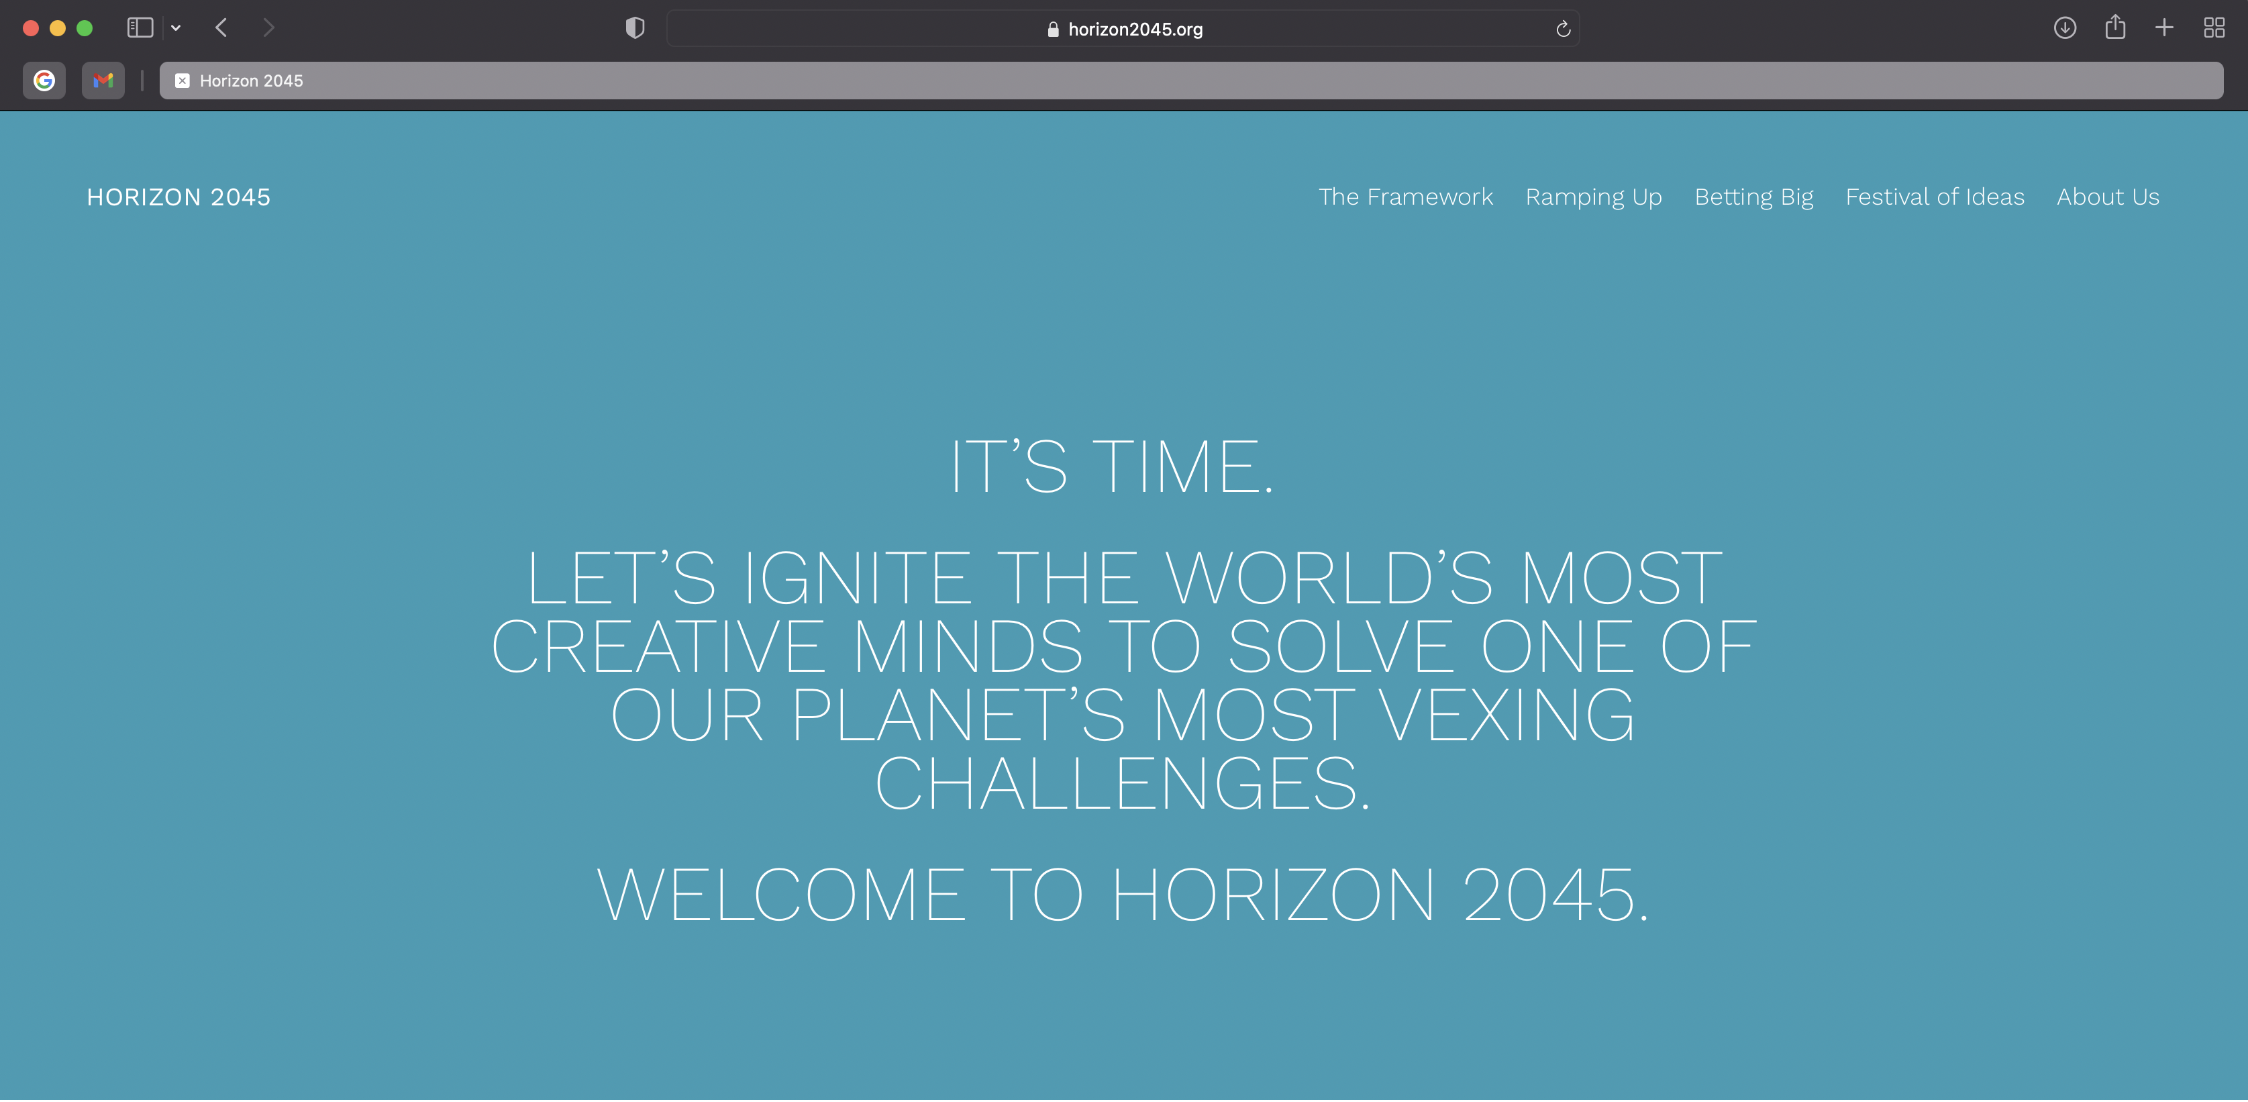Viewport: 2248px width, 1102px height.
Task: Open the pinned Google tab
Action: click(x=44, y=81)
